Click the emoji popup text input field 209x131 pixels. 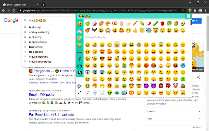click(x=131, y=16)
